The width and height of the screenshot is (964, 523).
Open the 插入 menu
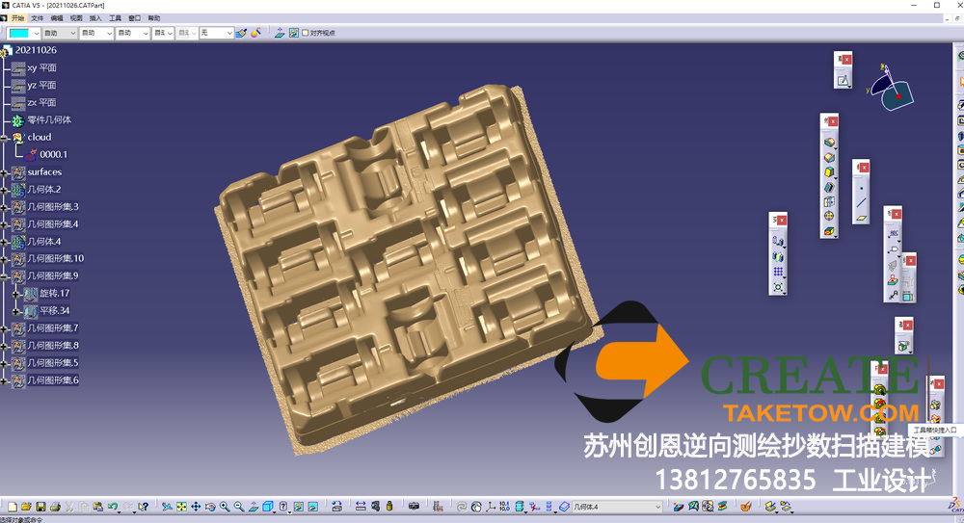coord(95,18)
